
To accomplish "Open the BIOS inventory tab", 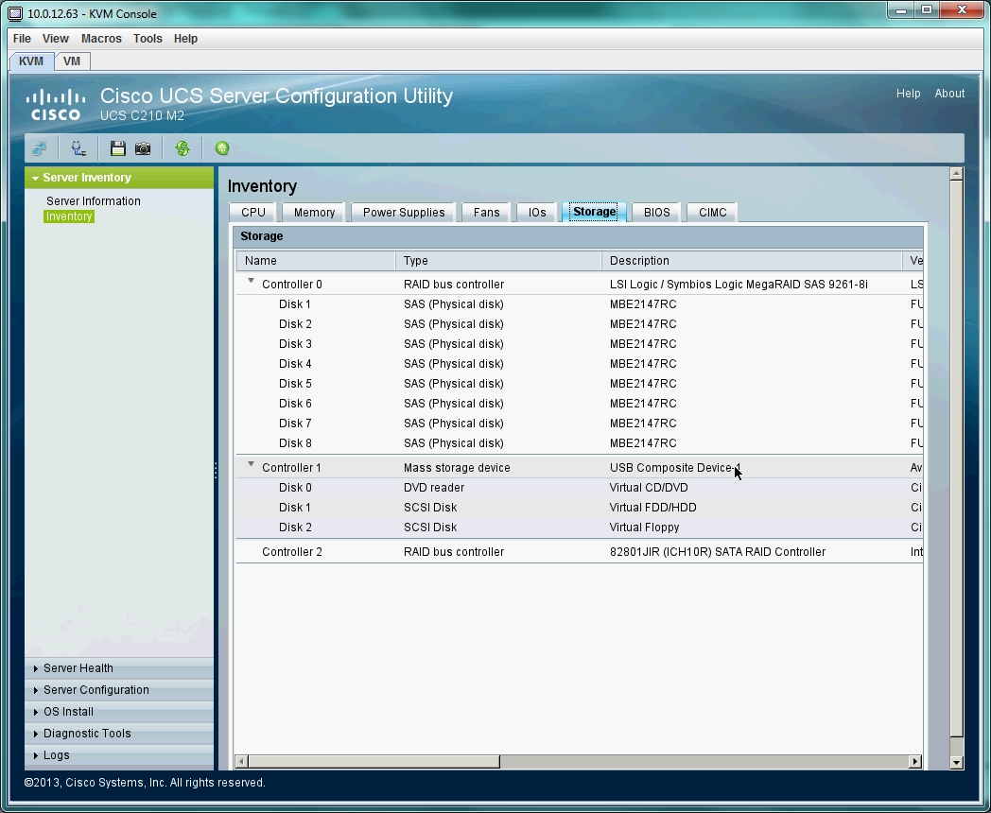I will [656, 213].
